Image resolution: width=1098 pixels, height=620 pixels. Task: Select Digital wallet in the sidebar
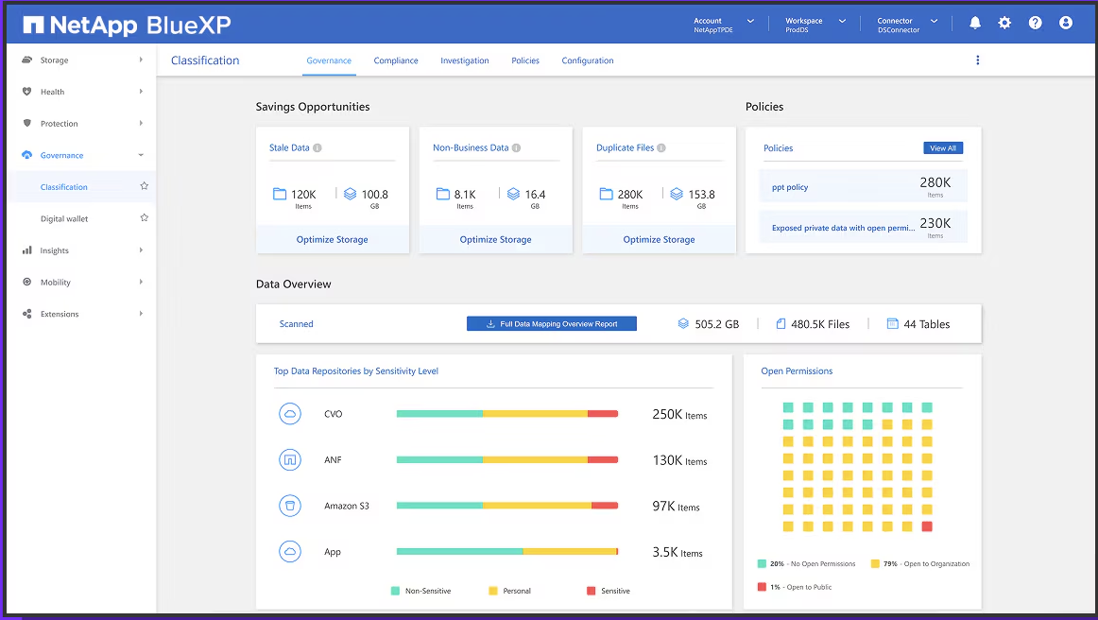pyautogui.click(x=64, y=218)
